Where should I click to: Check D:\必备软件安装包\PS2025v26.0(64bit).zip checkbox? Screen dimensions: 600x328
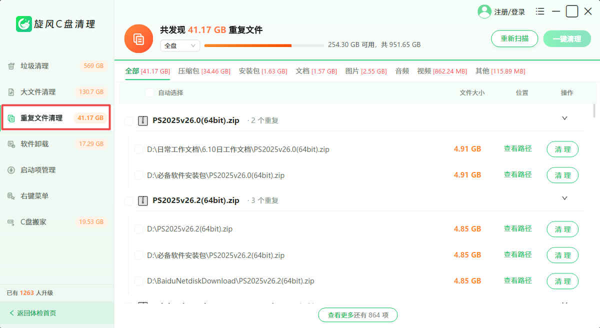click(x=139, y=175)
